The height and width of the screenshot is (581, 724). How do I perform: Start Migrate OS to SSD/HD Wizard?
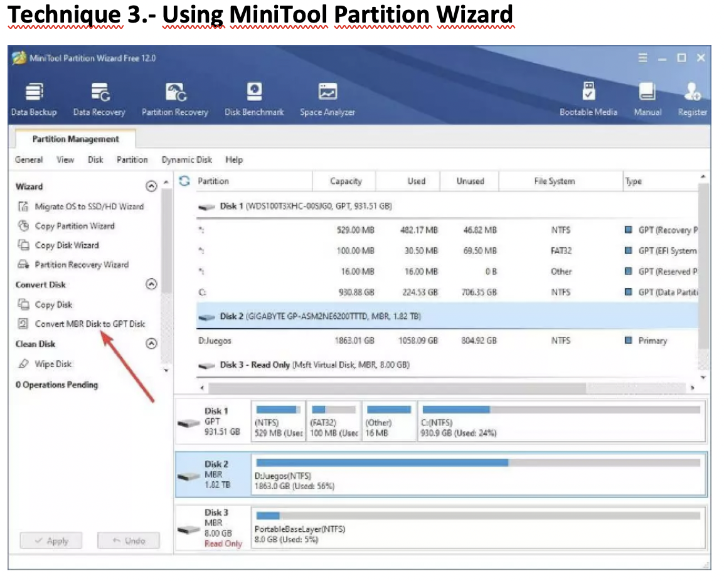point(90,206)
